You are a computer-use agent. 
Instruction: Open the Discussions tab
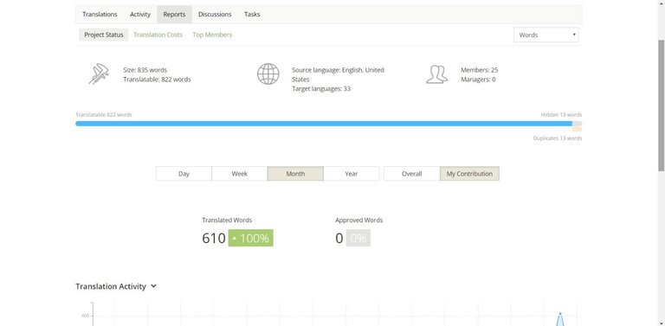[215, 15]
